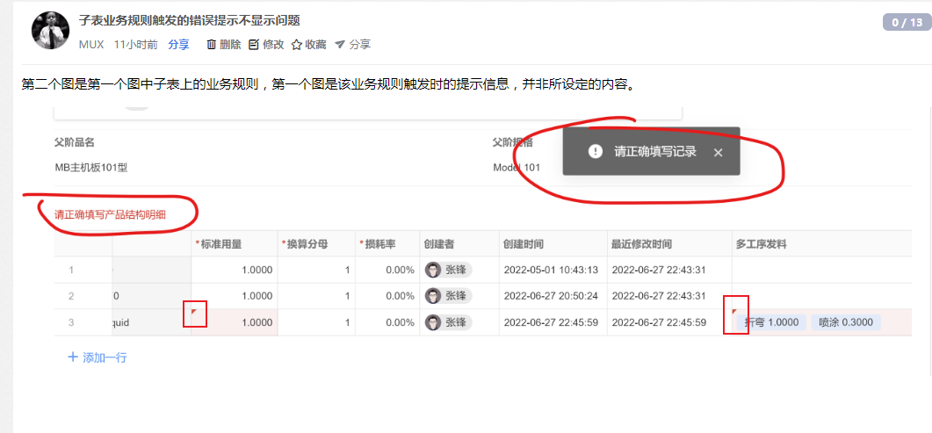Close the 请正确填写记录 toast

coord(718,152)
